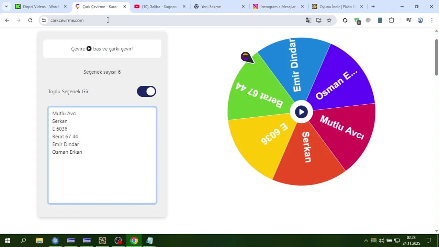This screenshot has height=247, width=439.
Task: Open the Windows notification center
Action: point(428,240)
